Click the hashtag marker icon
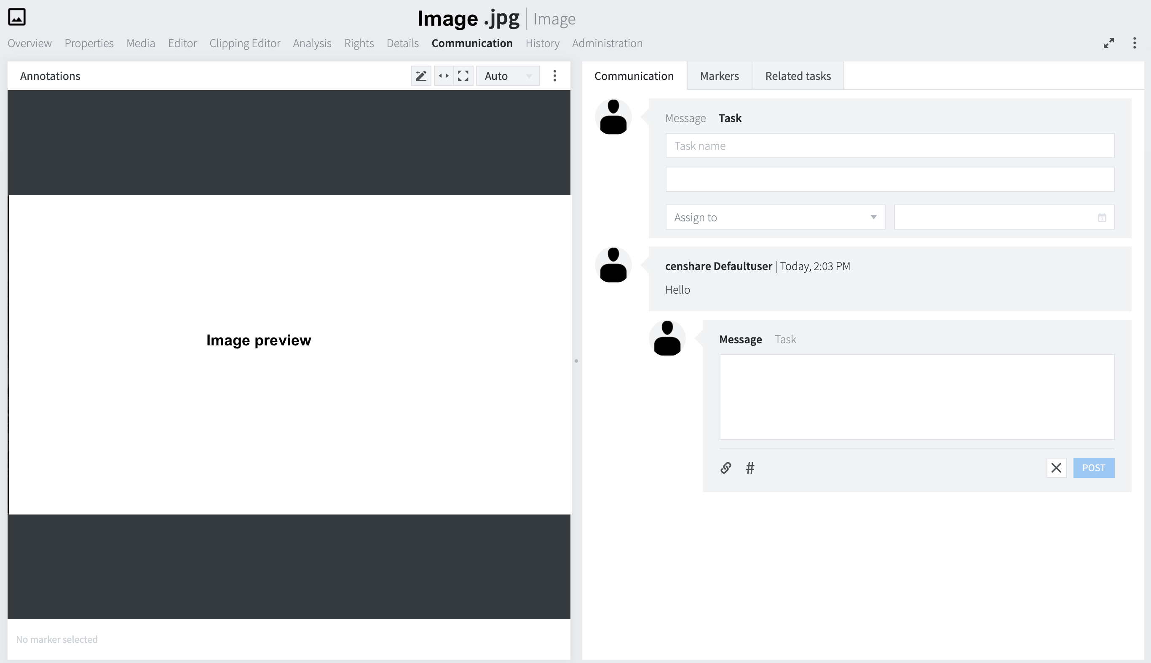The height and width of the screenshot is (663, 1151). pos(750,468)
